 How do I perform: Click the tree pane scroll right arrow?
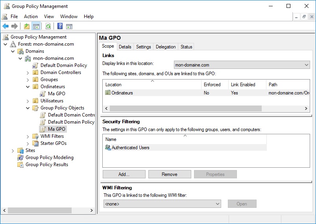point(92,210)
